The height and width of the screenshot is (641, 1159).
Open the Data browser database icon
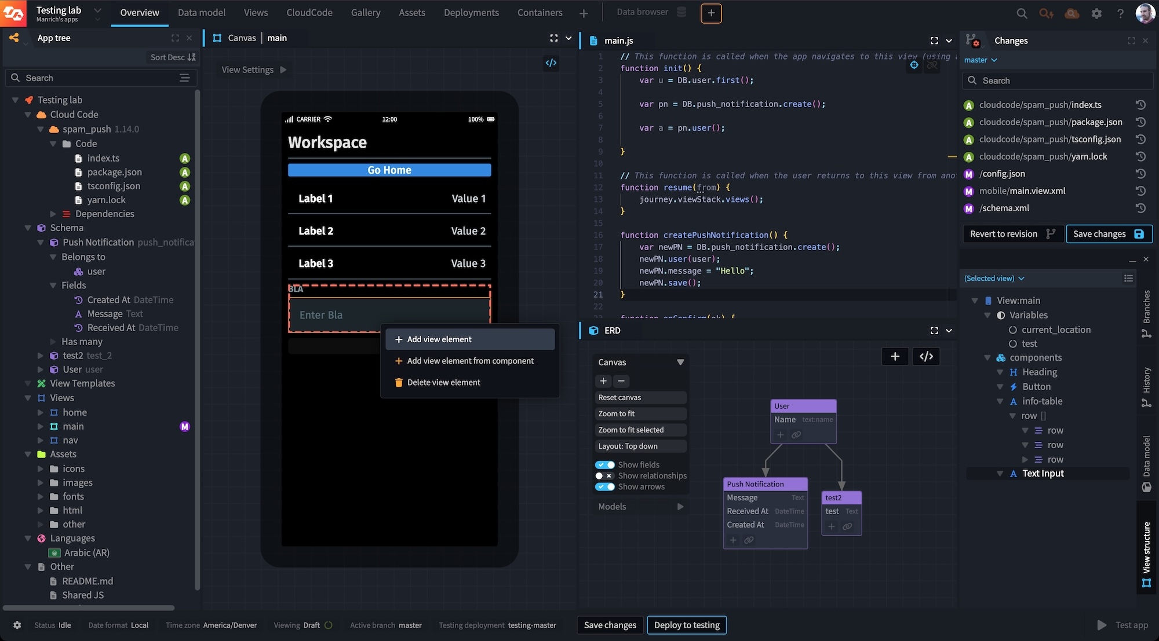click(x=681, y=12)
